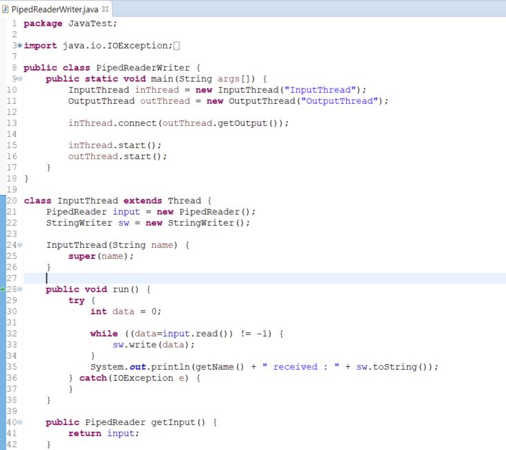This screenshot has width=506, height=450.
Task: Click outThread.start() on line 16
Action: point(118,156)
